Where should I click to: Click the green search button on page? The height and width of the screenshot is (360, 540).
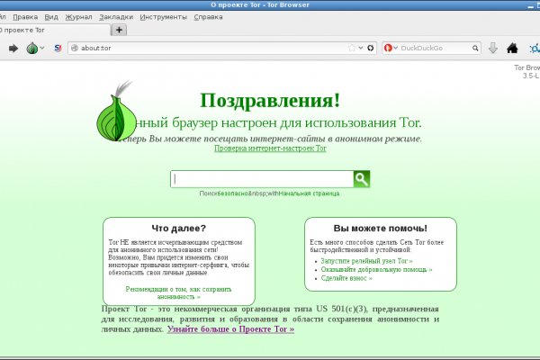(x=362, y=179)
